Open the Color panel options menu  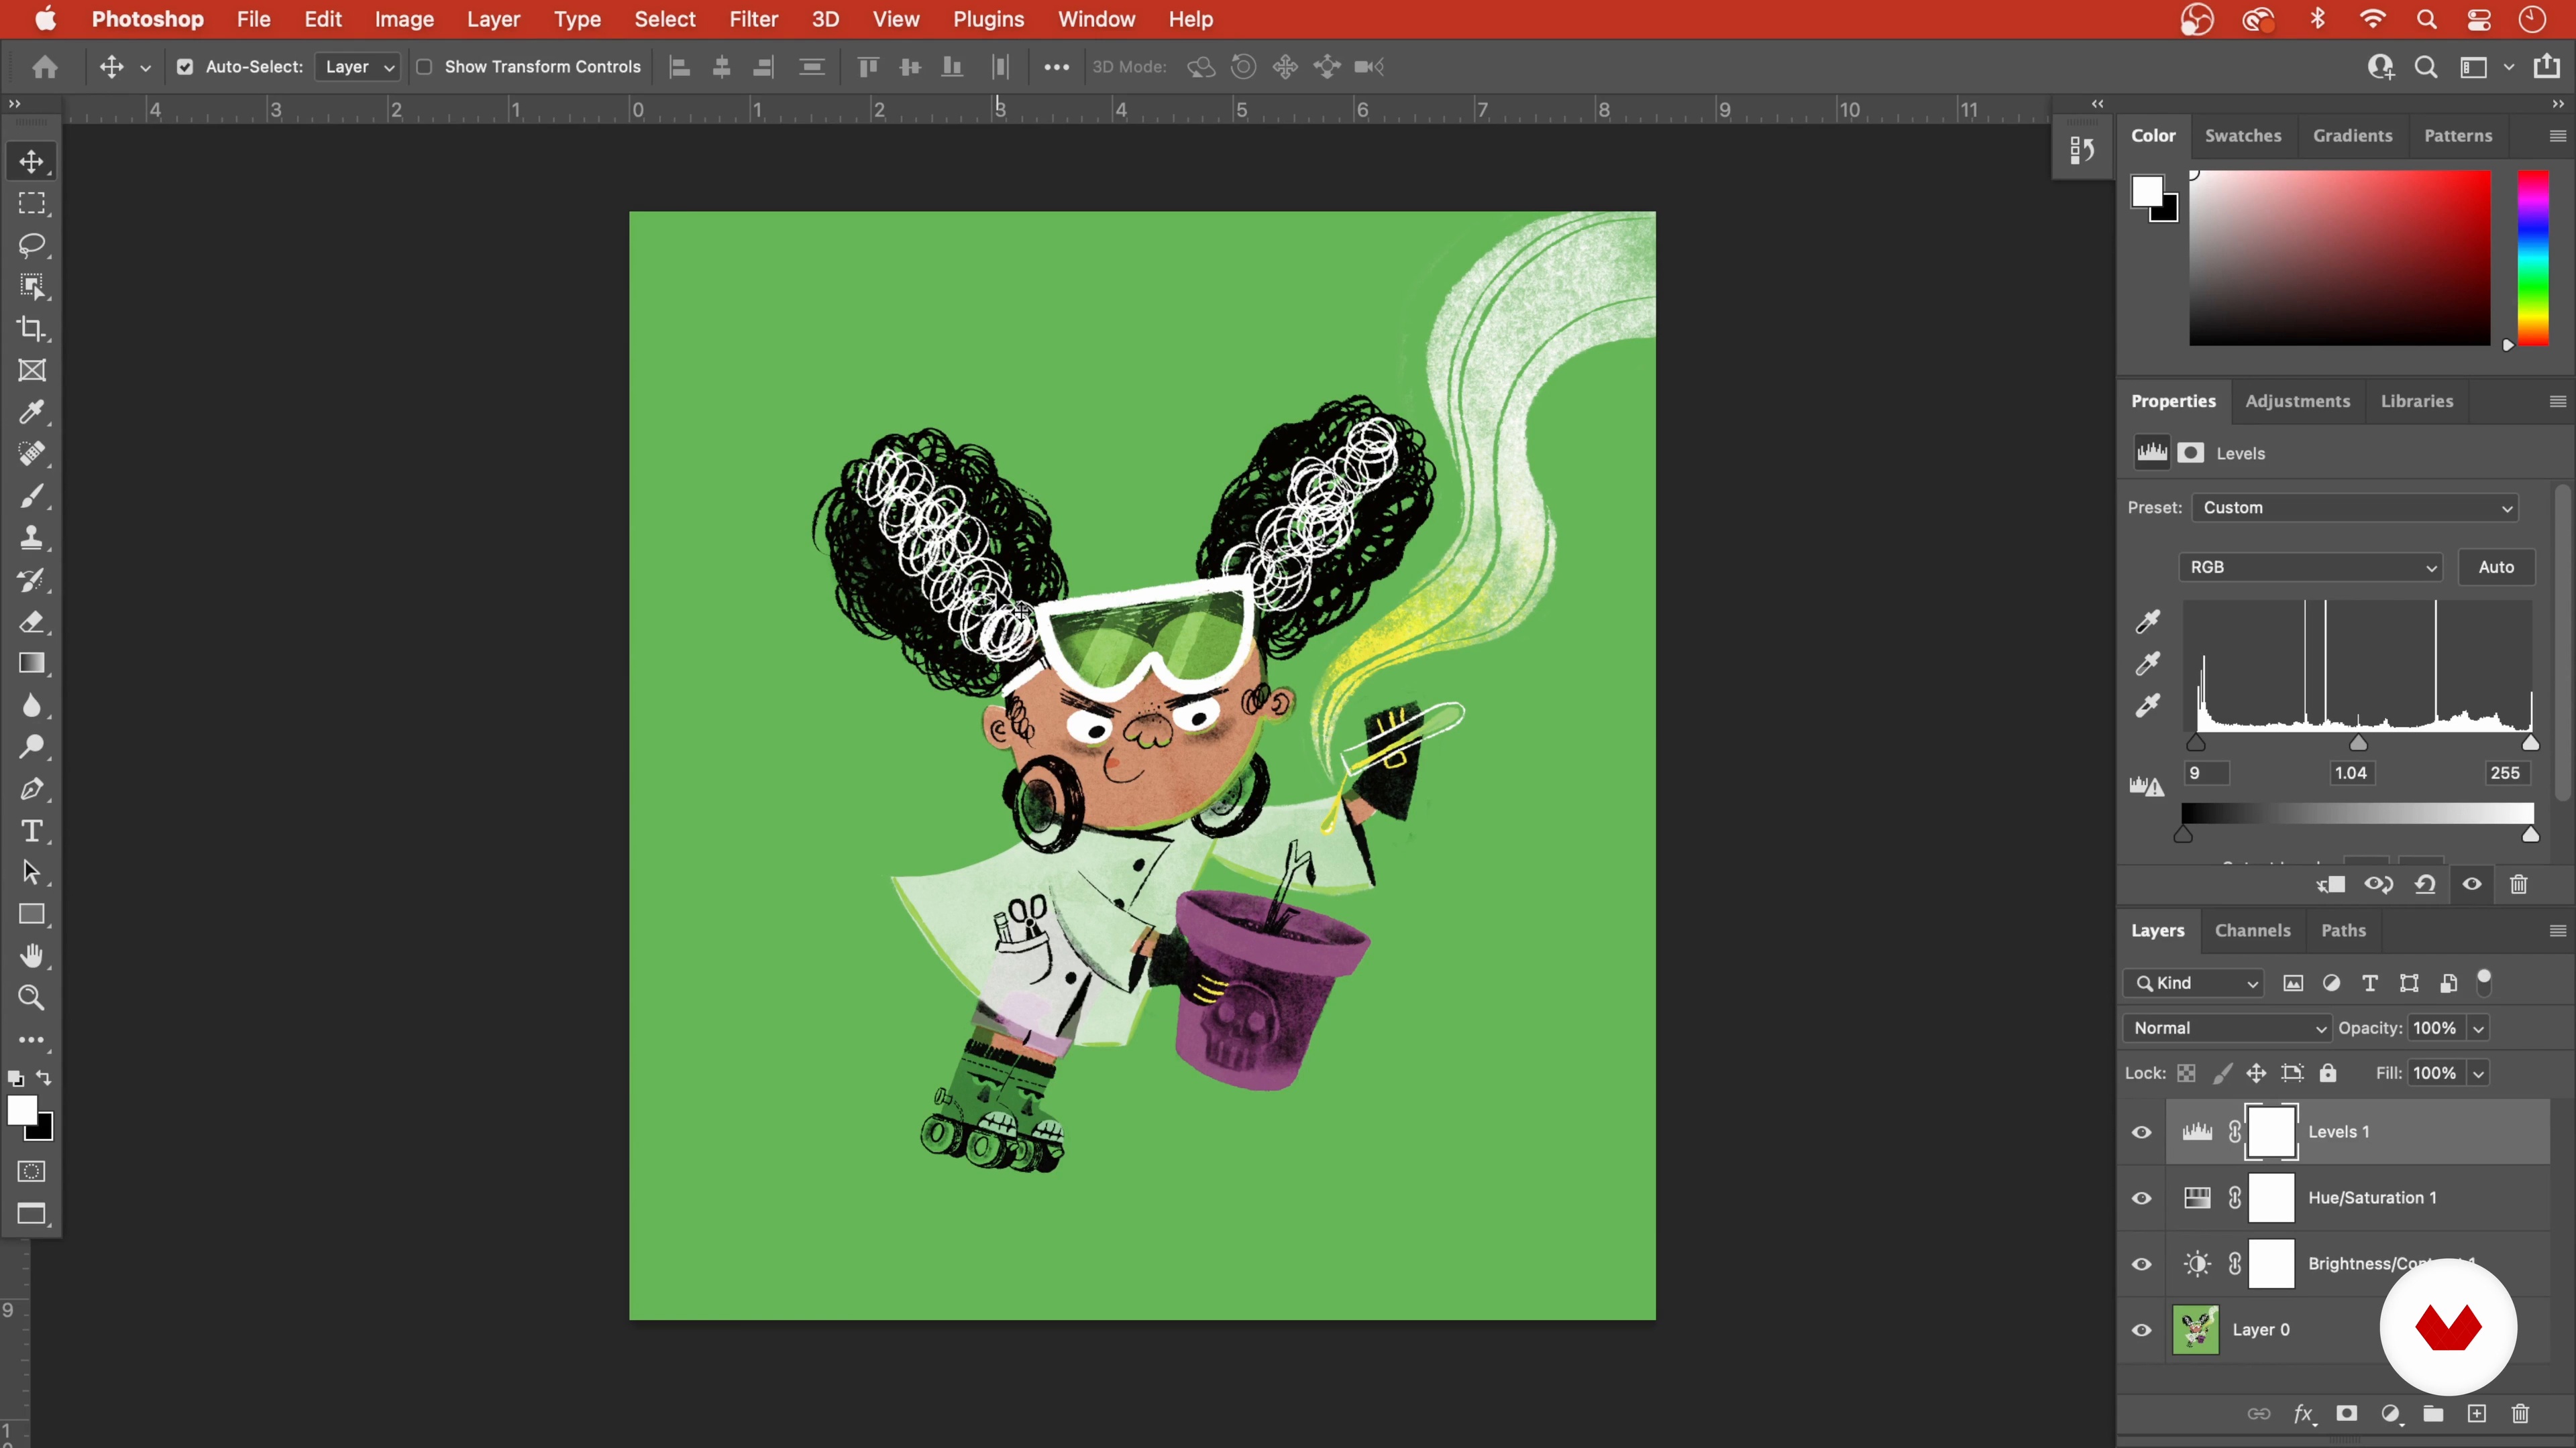pyautogui.click(x=2557, y=136)
